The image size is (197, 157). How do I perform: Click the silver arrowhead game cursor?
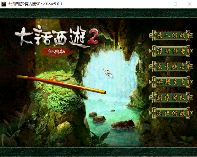pyautogui.click(x=108, y=72)
